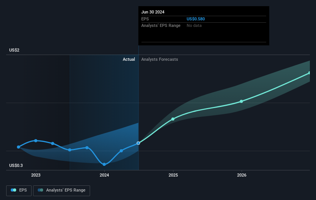Click the Jun 30 2024 tooltip date
The height and width of the screenshot is (200, 316).
(x=153, y=12)
